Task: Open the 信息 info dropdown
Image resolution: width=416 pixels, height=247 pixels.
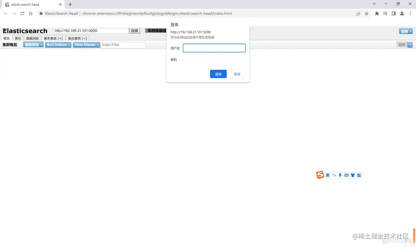Action: click(406, 31)
